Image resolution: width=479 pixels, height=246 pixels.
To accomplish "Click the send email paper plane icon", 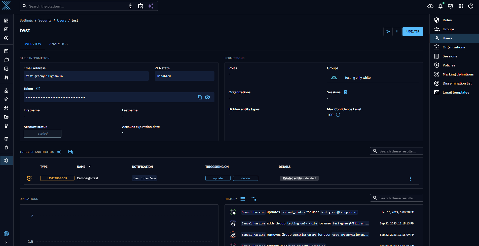I will pos(388,32).
